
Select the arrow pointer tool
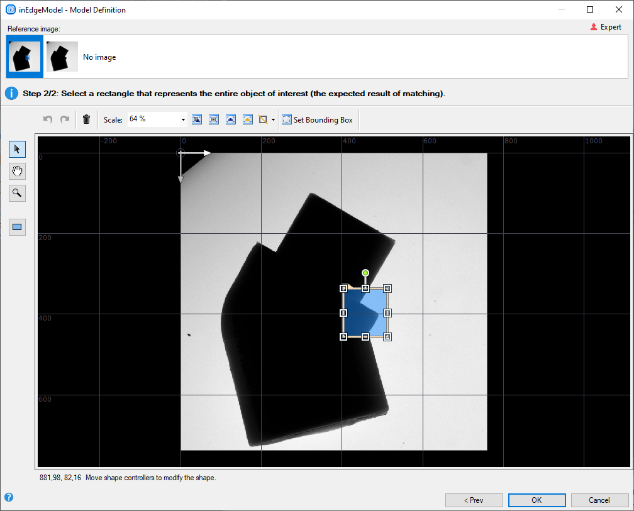point(17,149)
